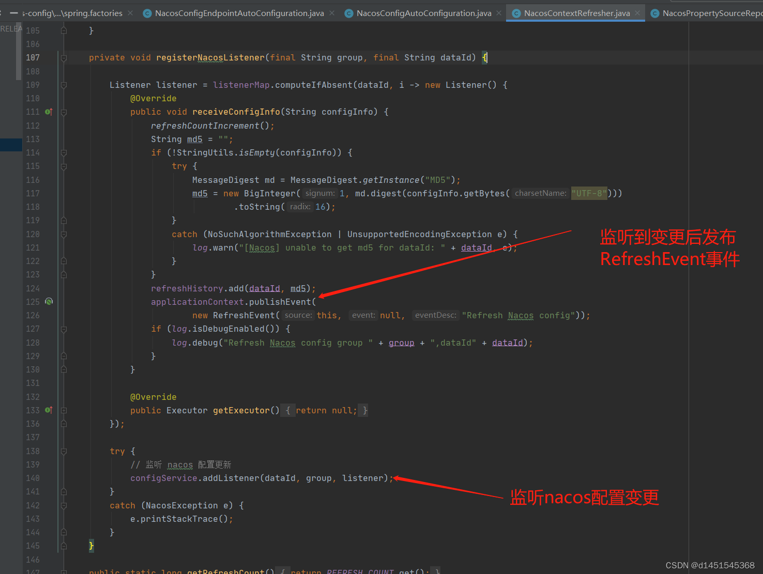This screenshot has width=763, height=574.
Task: Click the class icon on NacosPropertySourceRepo tab
Action: click(654, 13)
